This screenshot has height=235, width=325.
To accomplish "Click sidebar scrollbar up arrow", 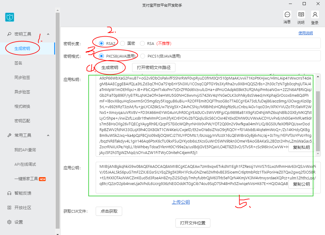I will [x=57, y=10].
